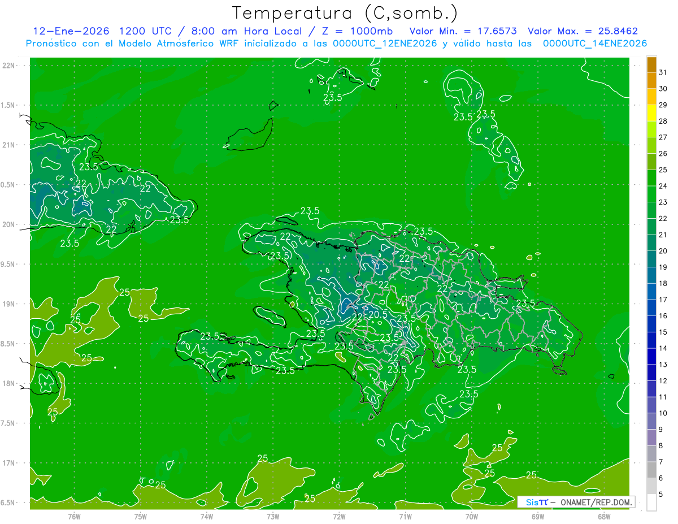The width and height of the screenshot is (678, 524).
Task: Click the '68W' longitude axis label
Action: 604,516
